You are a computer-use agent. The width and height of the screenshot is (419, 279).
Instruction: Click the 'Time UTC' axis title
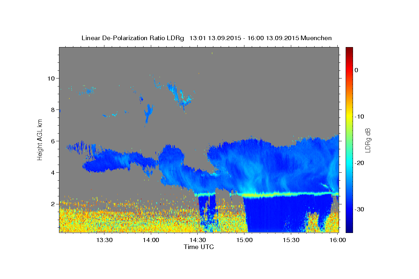coord(199,247)
